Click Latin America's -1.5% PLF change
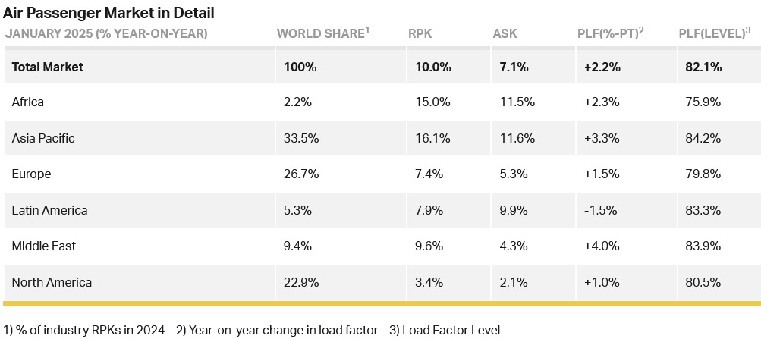761x339 pixels. 600,210
